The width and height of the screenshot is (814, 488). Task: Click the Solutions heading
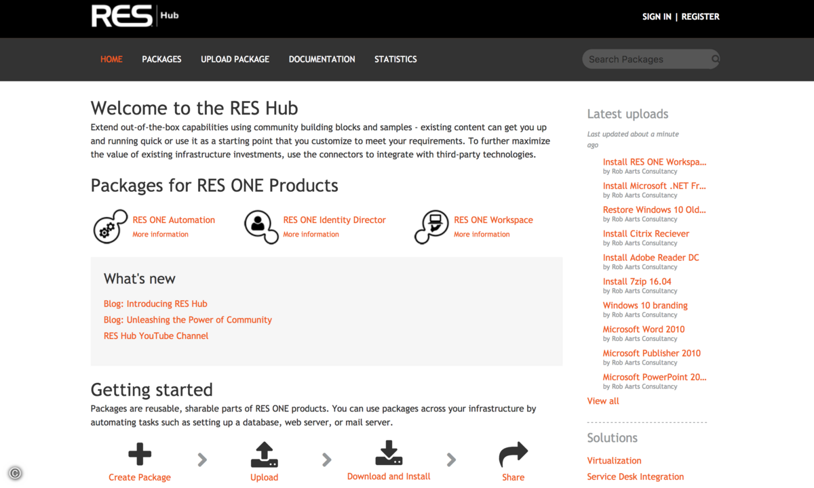point(613,438)
